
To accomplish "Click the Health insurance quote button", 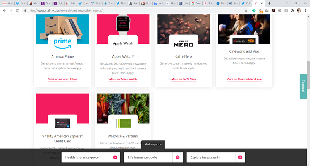I will (91, 157).
